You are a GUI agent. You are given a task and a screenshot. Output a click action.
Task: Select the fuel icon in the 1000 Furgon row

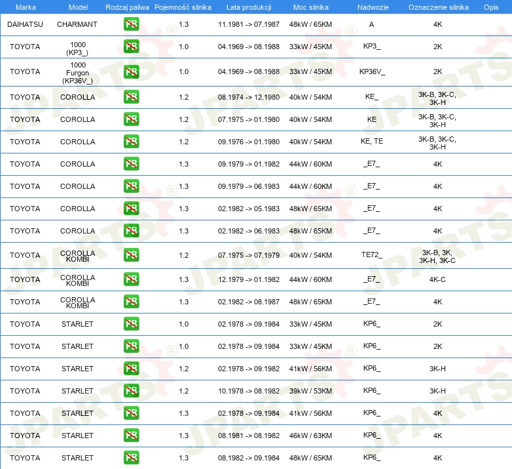[x=131, y=71]
